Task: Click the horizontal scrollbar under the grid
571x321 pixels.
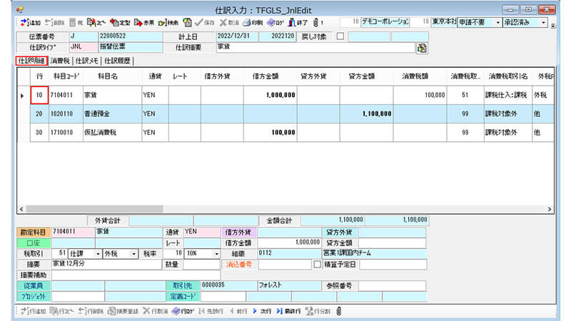Action: 285,209
